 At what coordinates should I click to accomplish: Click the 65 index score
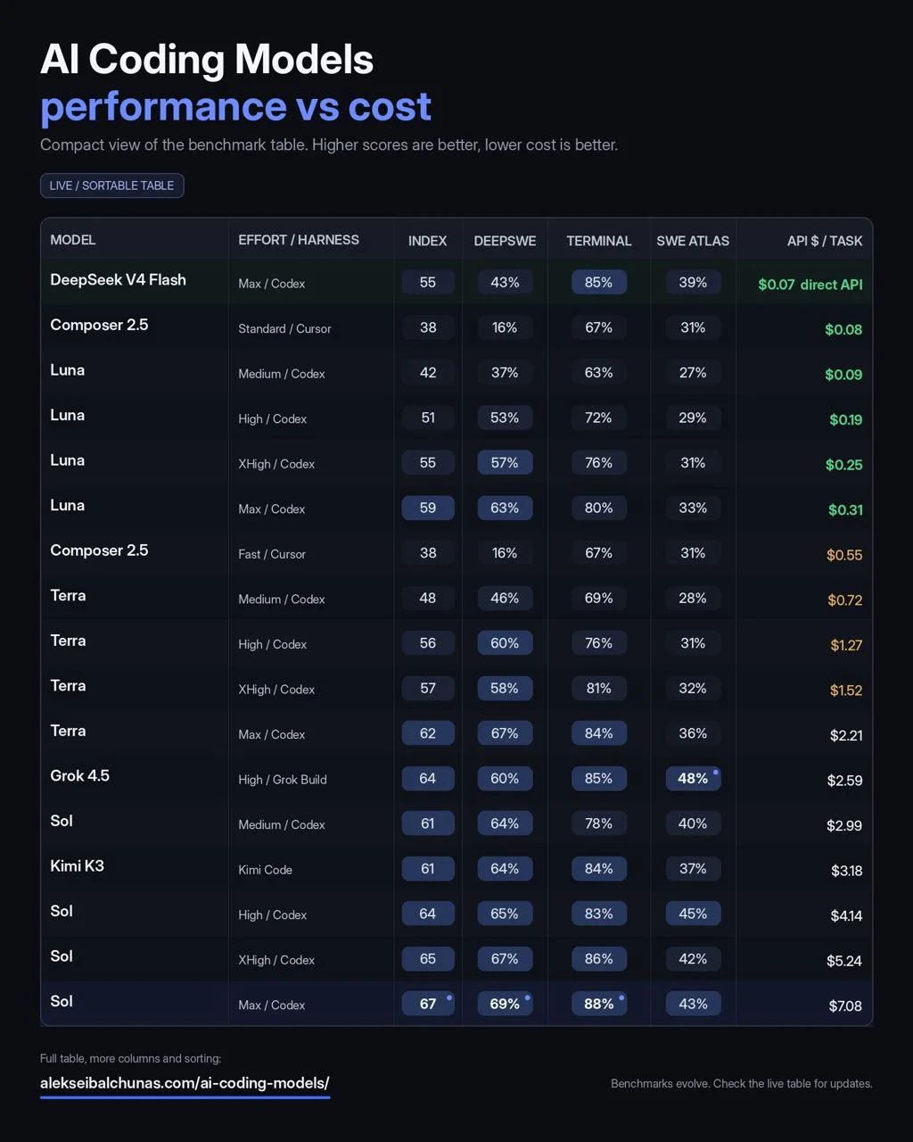click(x=428, y=959)
